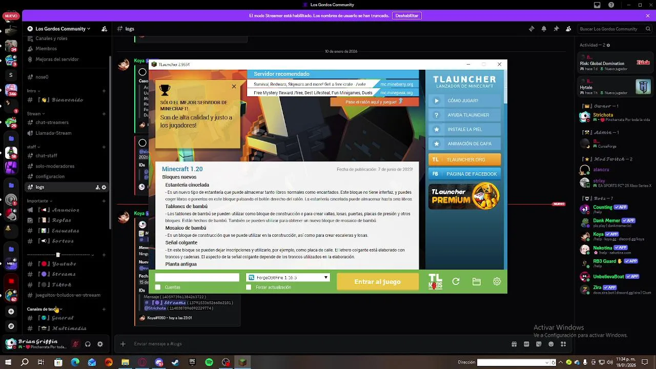This screenshot has height=369, width=656.
Task: Toggle Discord member list icon
Action: tap(568, 29)
